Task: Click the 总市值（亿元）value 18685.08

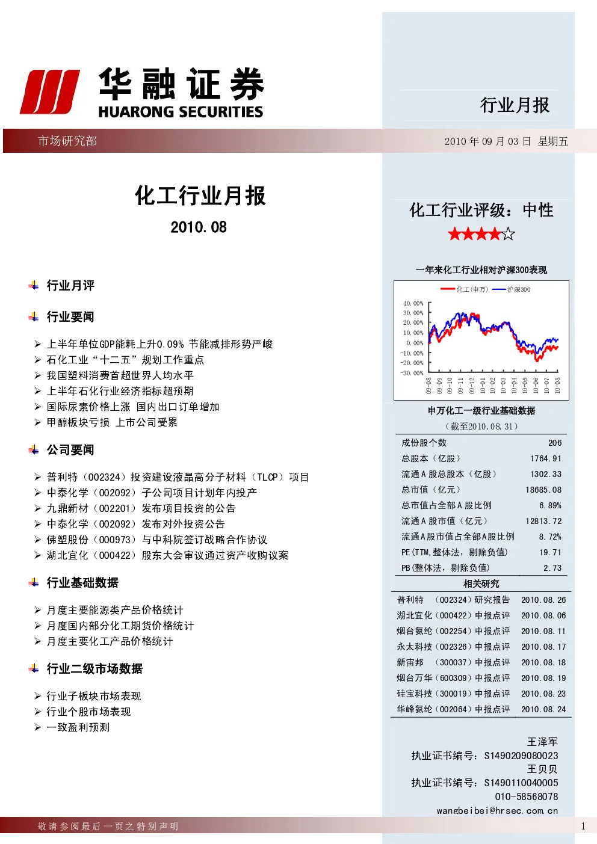Action: 543,490
